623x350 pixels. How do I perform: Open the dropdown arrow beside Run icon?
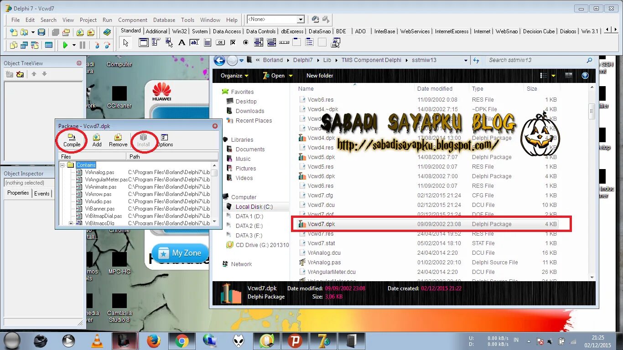(x=73, y=45)
